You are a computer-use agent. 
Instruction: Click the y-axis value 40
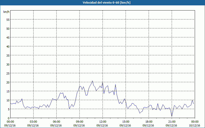(8, 47)
